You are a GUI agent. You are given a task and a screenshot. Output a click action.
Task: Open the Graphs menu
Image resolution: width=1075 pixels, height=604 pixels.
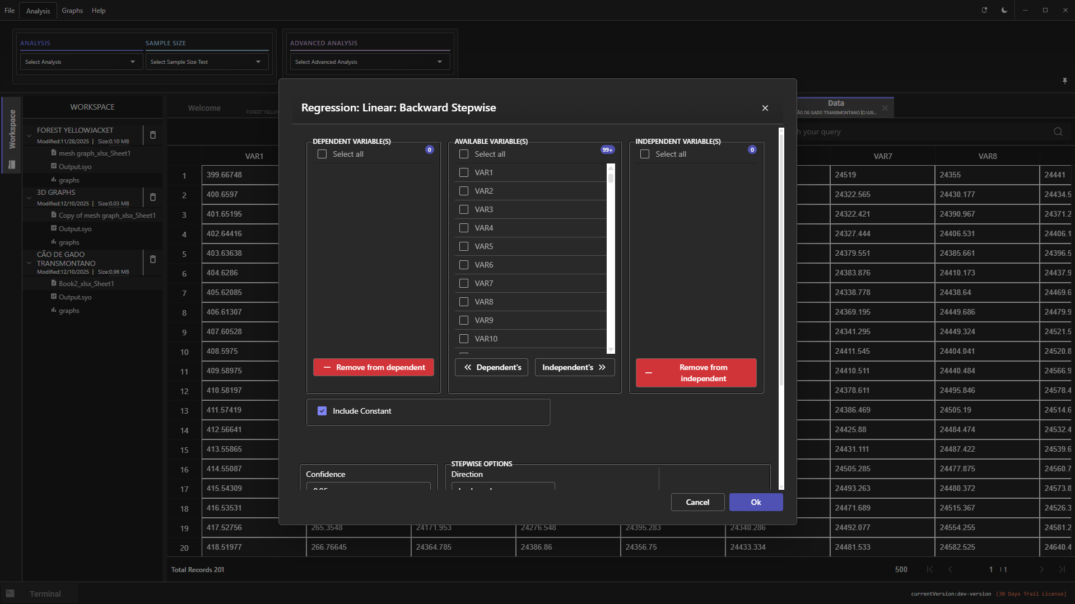tap(72, 11)
